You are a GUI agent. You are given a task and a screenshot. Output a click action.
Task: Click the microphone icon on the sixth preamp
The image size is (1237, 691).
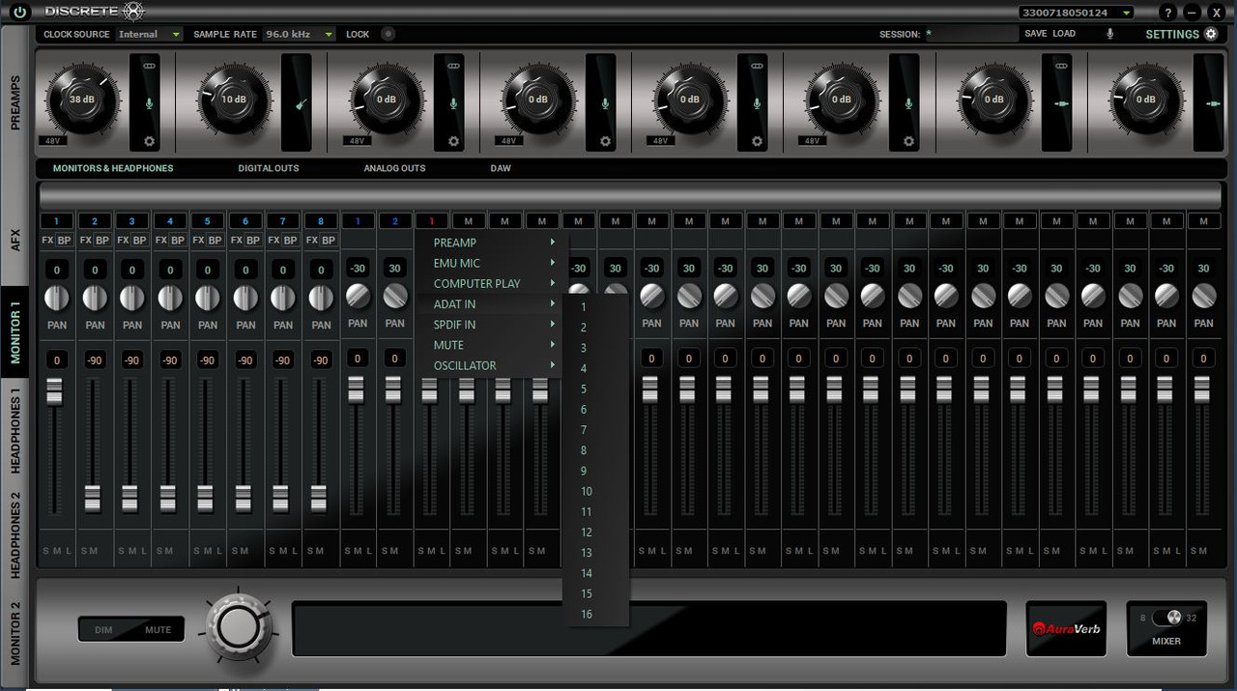[x=908, y=103]
